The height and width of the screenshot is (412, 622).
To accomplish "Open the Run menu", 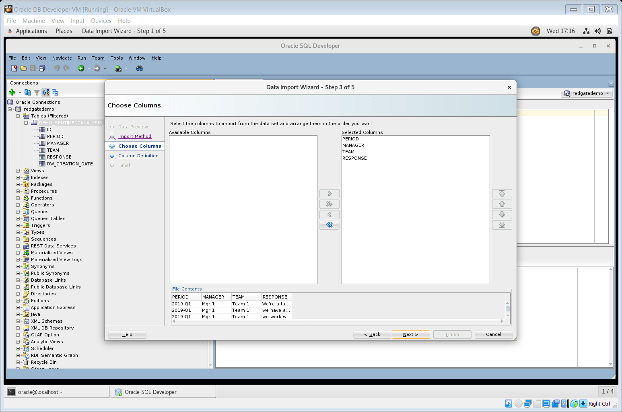I will click(82, 58).
